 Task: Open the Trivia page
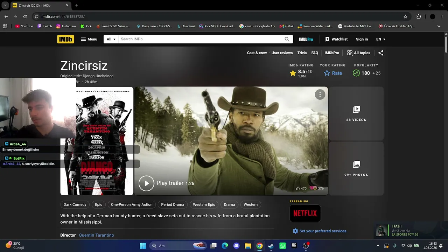pyautogui.click(x=302, y=53)
